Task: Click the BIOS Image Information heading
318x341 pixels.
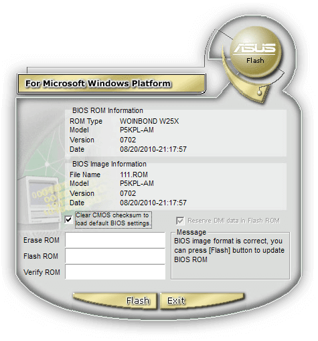Action: 109,164
